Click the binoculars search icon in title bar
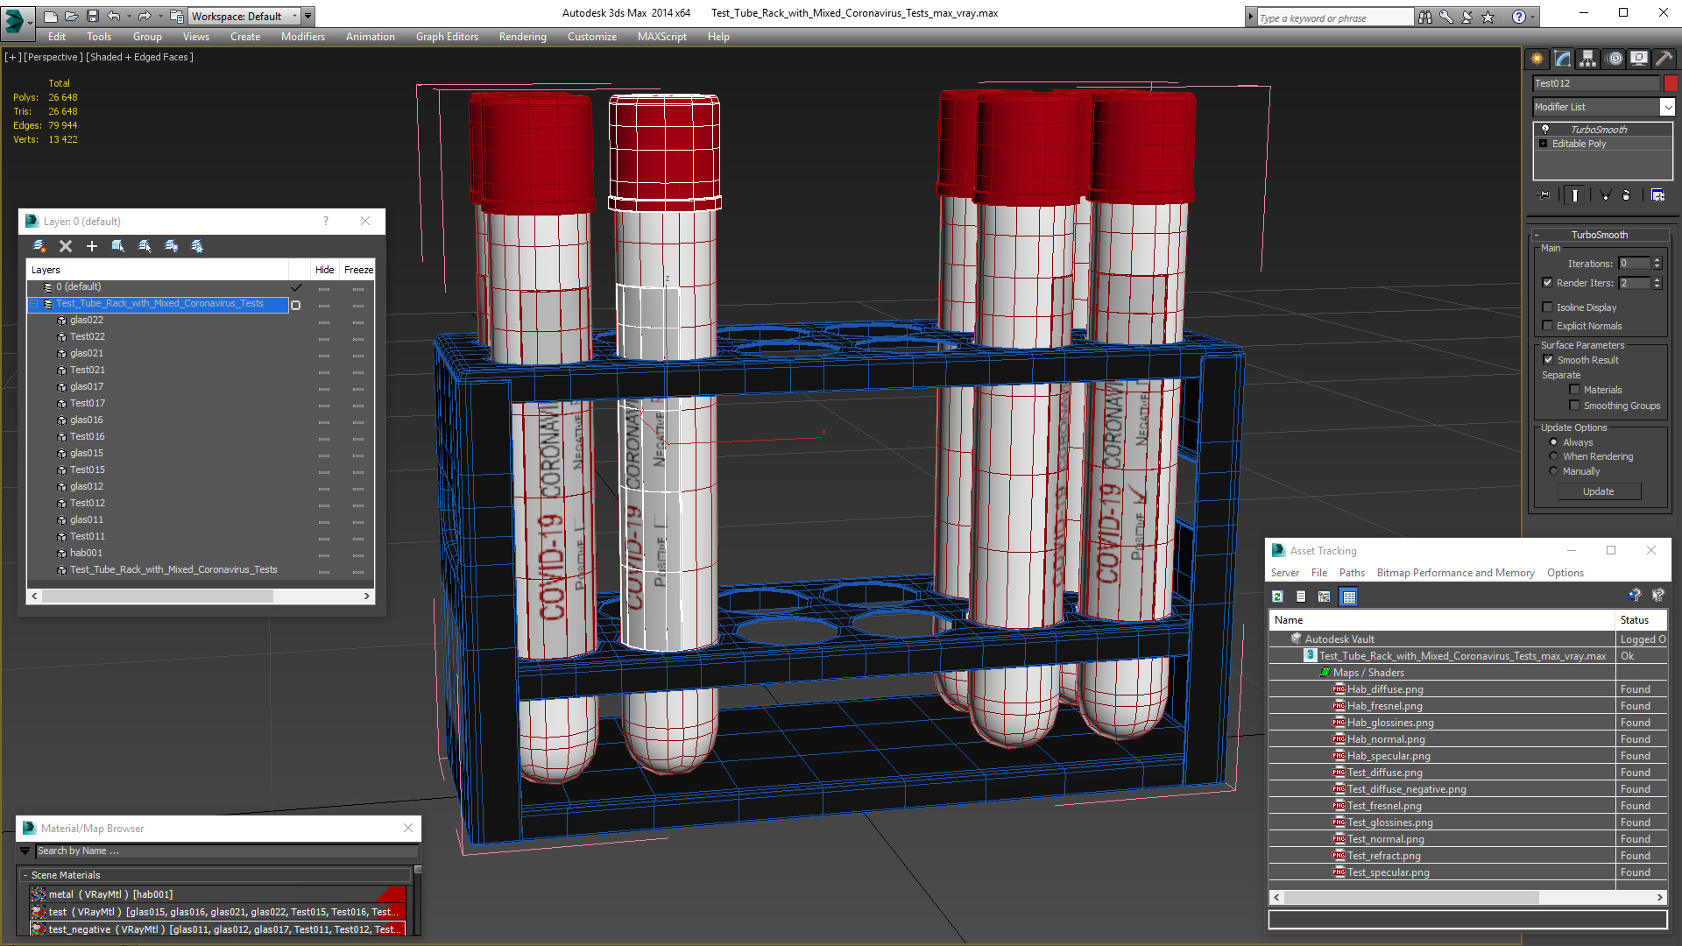 [1425, 17]
